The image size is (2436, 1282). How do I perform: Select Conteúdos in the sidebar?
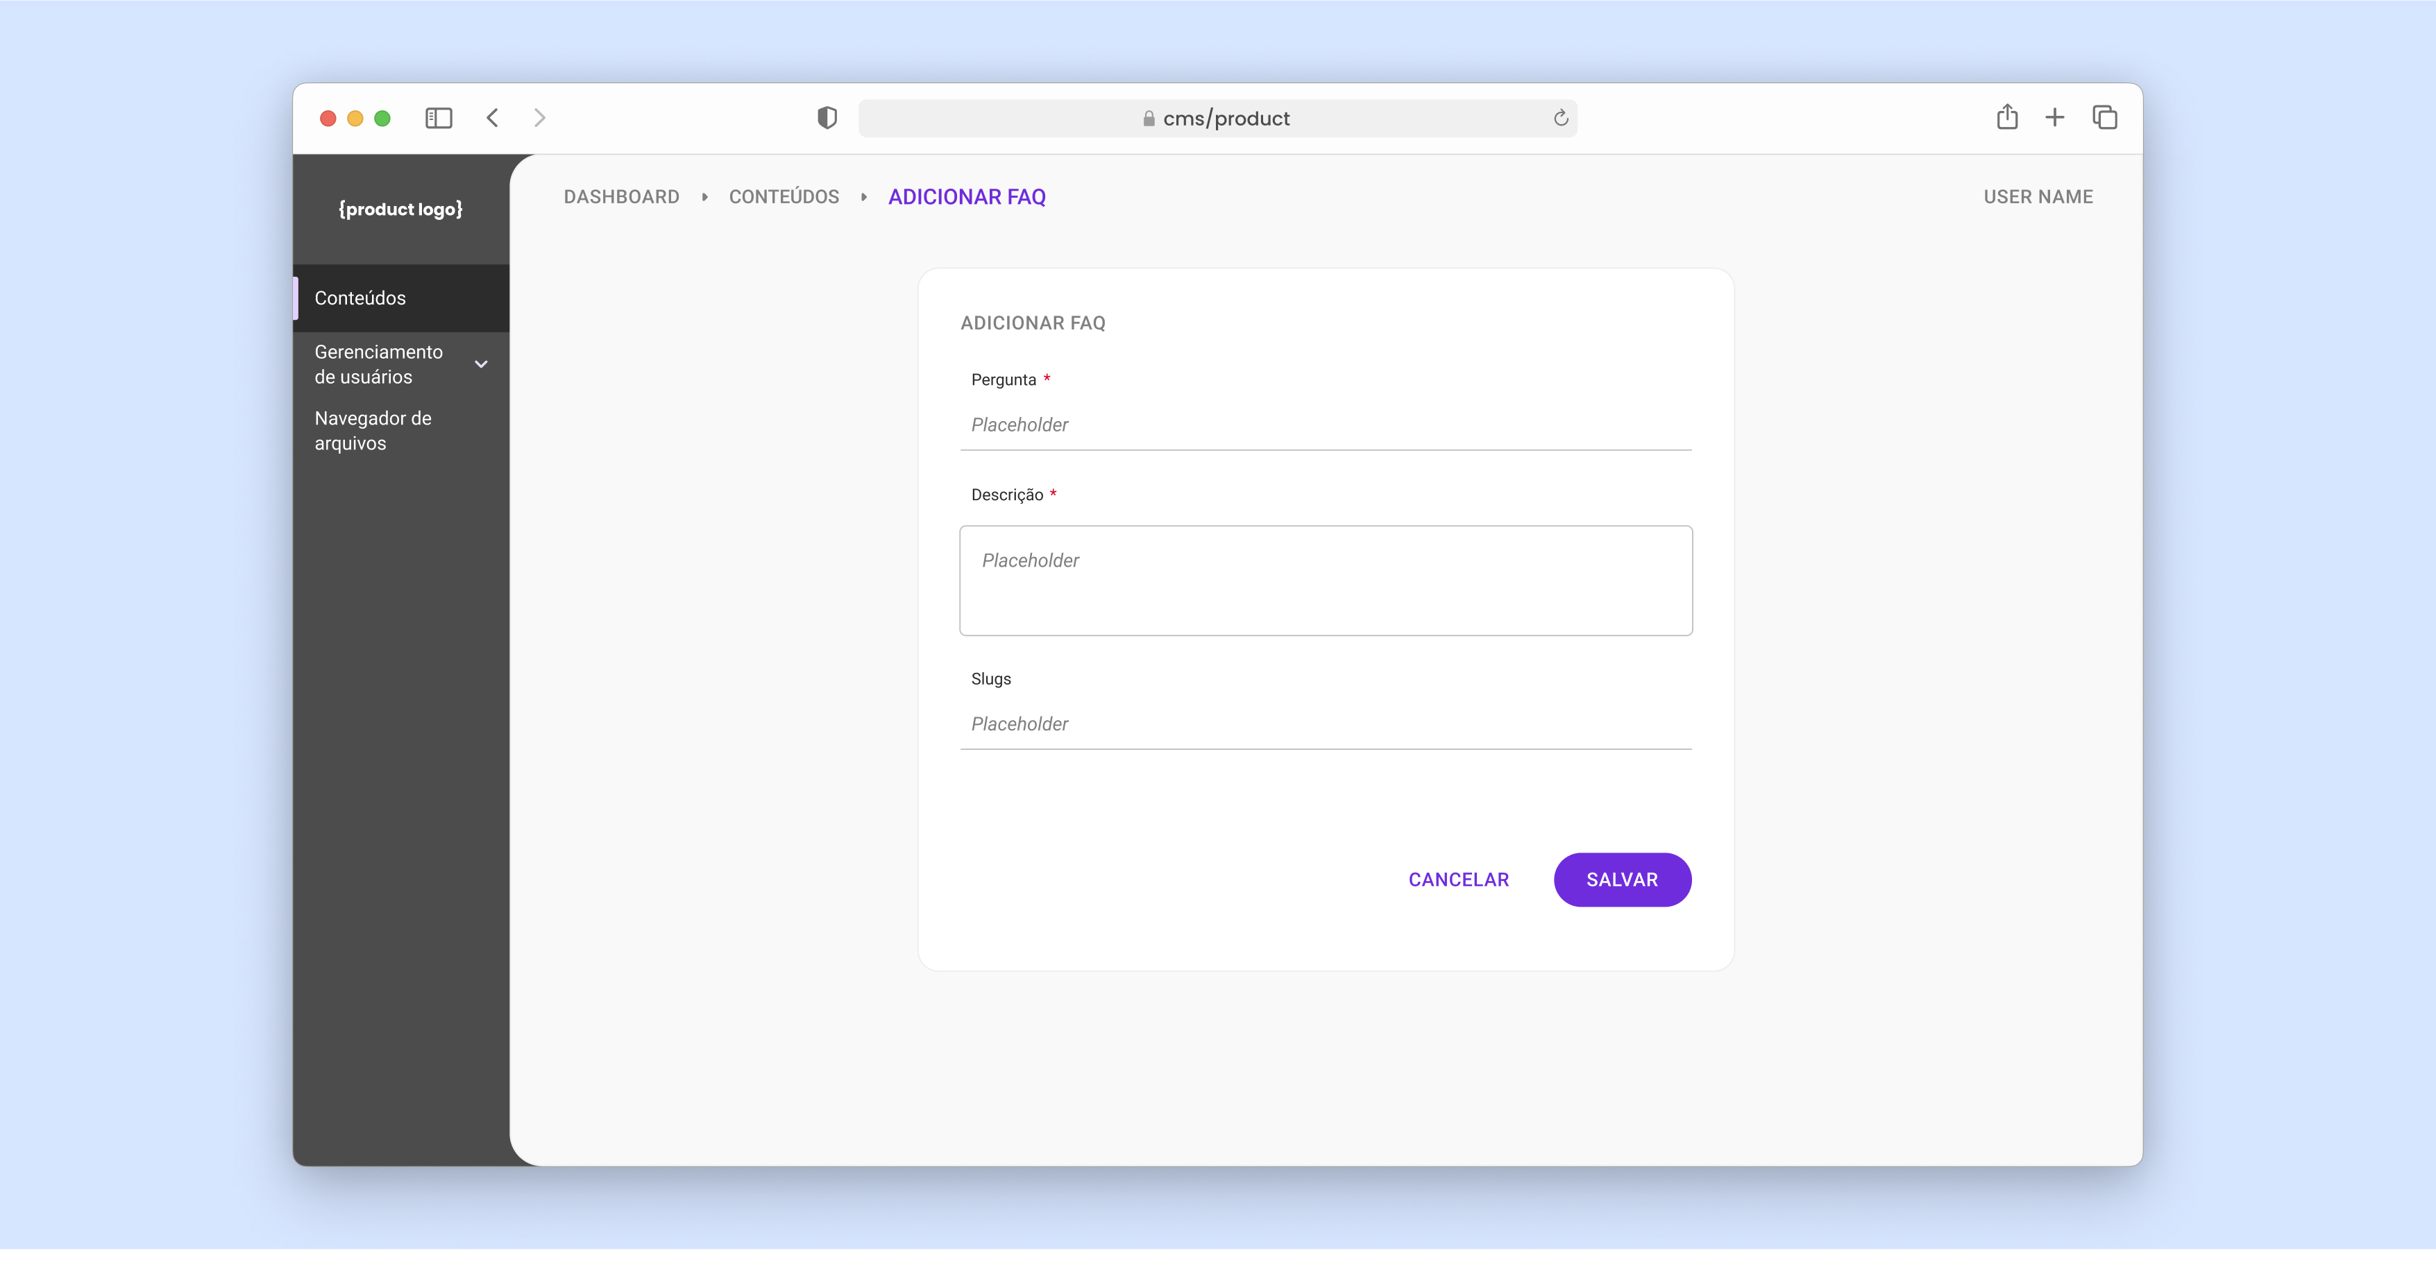coord(401,298)
